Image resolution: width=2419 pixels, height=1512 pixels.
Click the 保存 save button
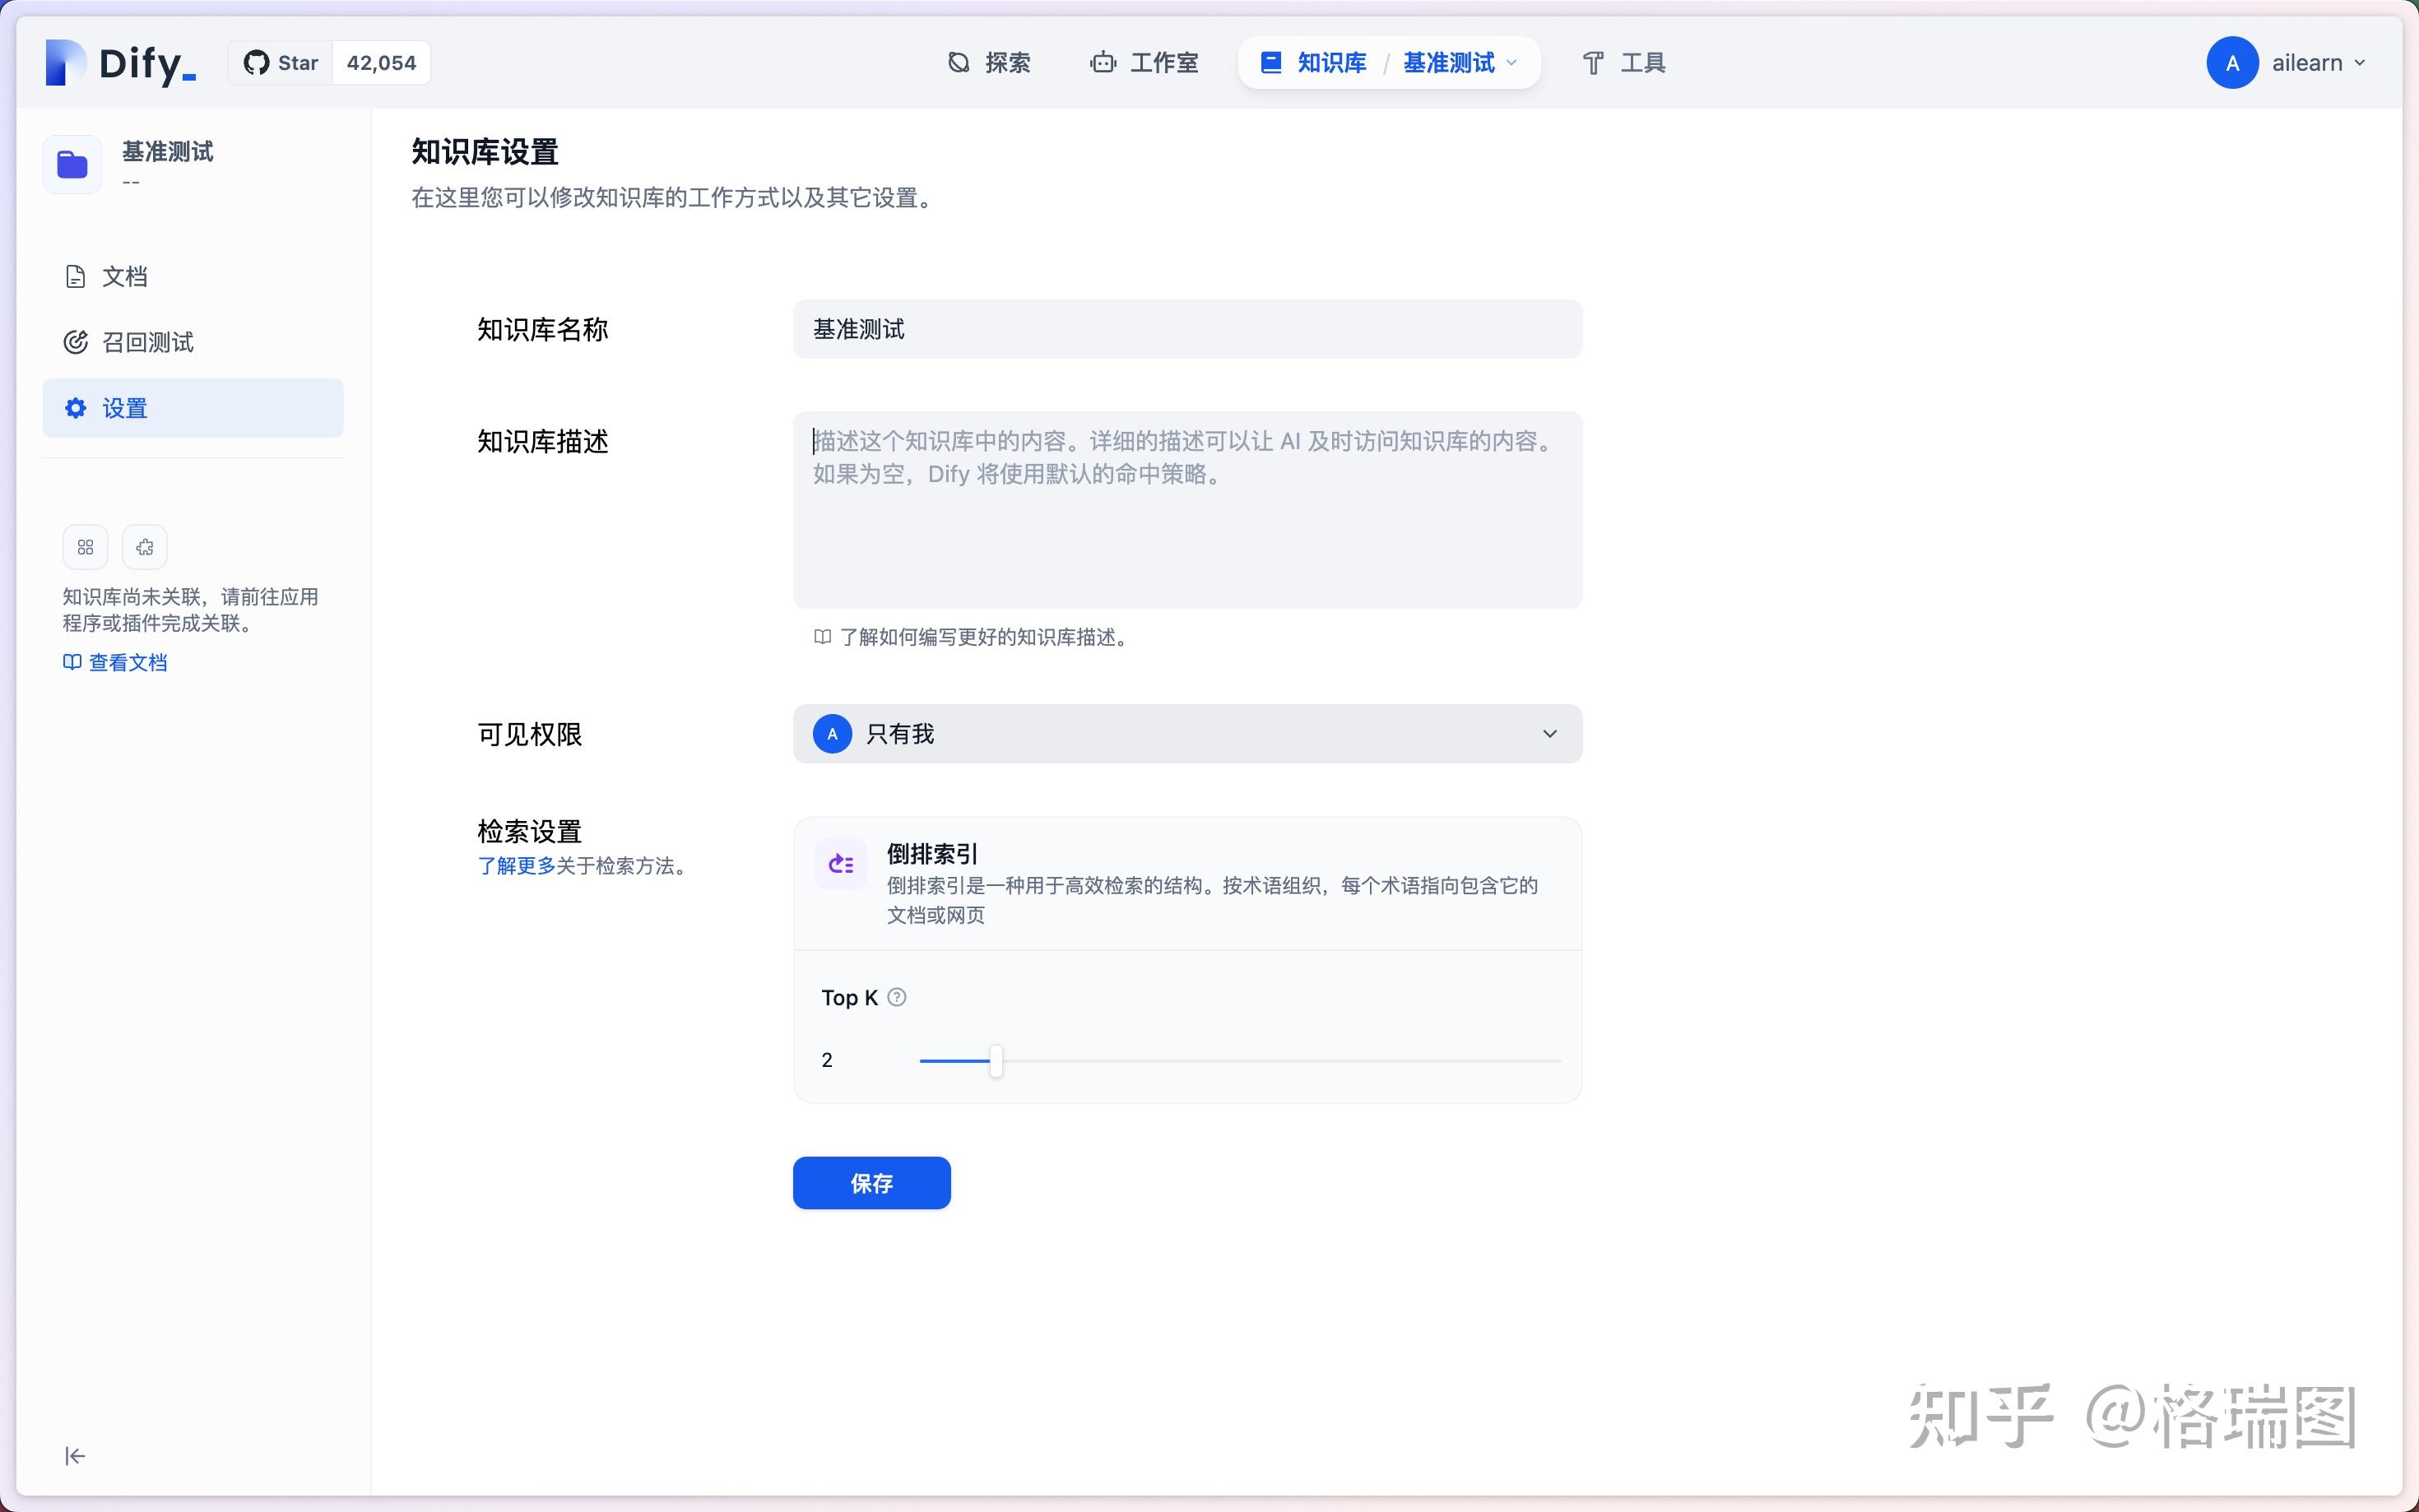871,1183
